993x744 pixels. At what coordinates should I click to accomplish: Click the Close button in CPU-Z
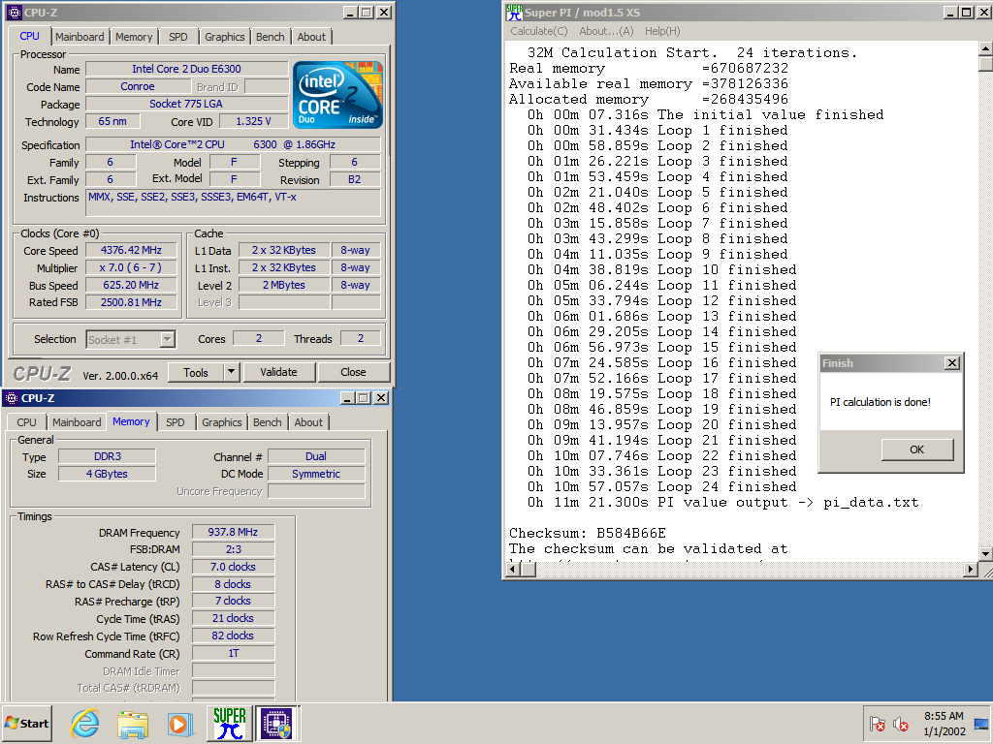pos(353,372)
